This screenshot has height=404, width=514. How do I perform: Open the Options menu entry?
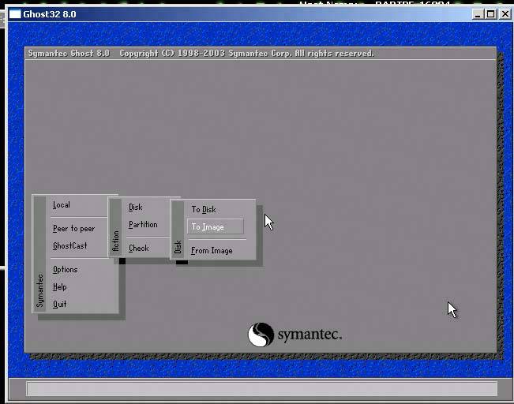click(x=65, y=270)
